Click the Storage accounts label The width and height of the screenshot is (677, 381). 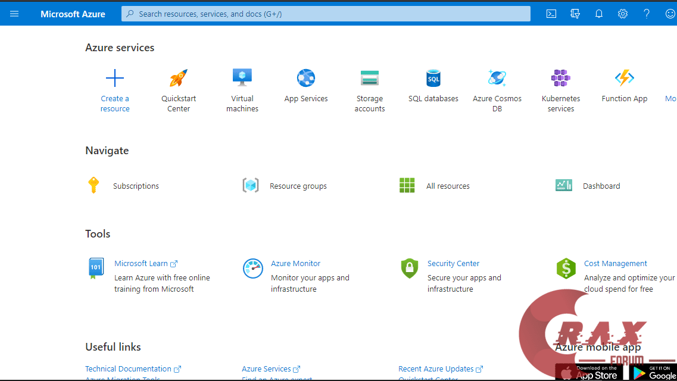[x=370, y=104]
